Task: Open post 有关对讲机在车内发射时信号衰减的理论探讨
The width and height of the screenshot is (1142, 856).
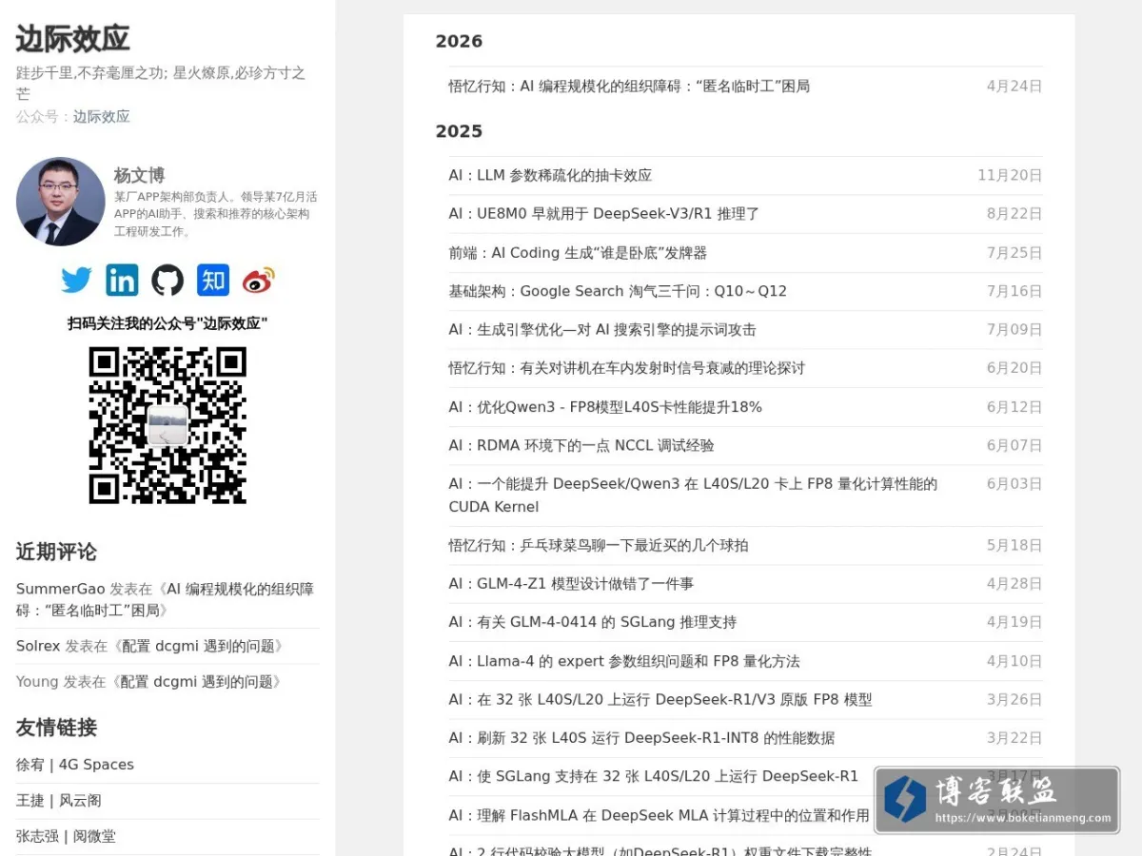Action: pyautogui.click(x=627, y=368)
